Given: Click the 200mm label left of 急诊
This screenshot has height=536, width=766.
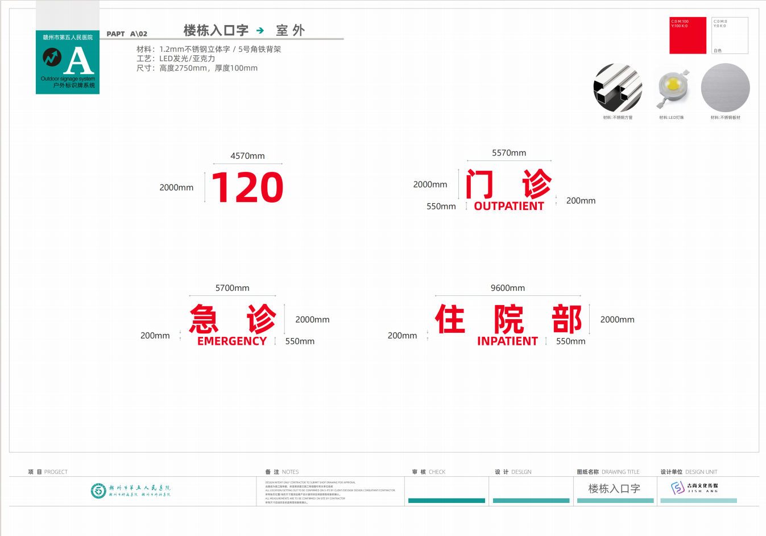Looking at the screenshot, I should [x=155, y=336].
